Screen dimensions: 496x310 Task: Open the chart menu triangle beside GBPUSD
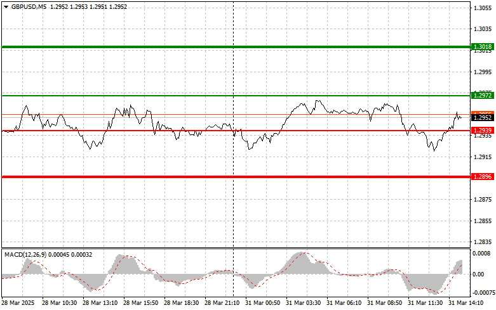[x=6, y=7]
